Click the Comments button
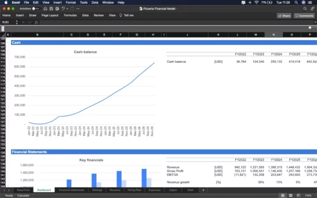This screenshot has height=198, width=317. point(304,16)
